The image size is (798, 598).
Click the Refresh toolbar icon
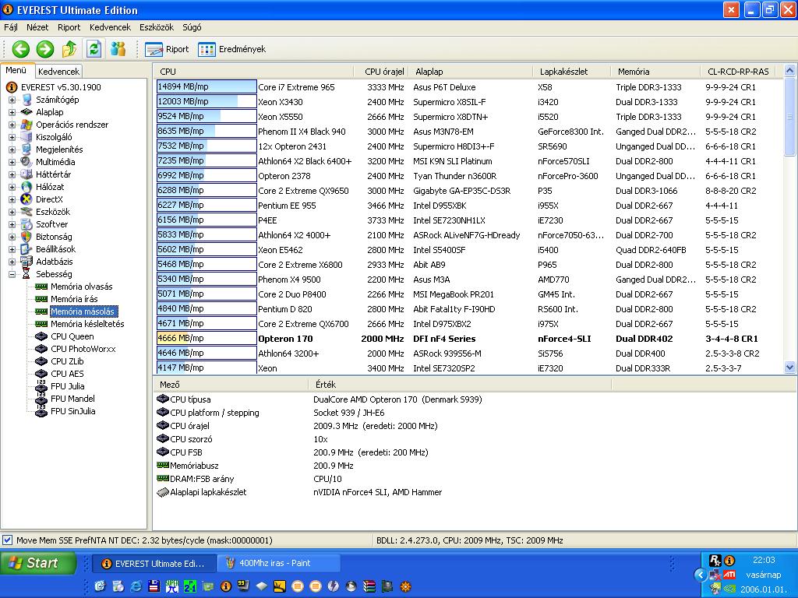pos(94,49)
